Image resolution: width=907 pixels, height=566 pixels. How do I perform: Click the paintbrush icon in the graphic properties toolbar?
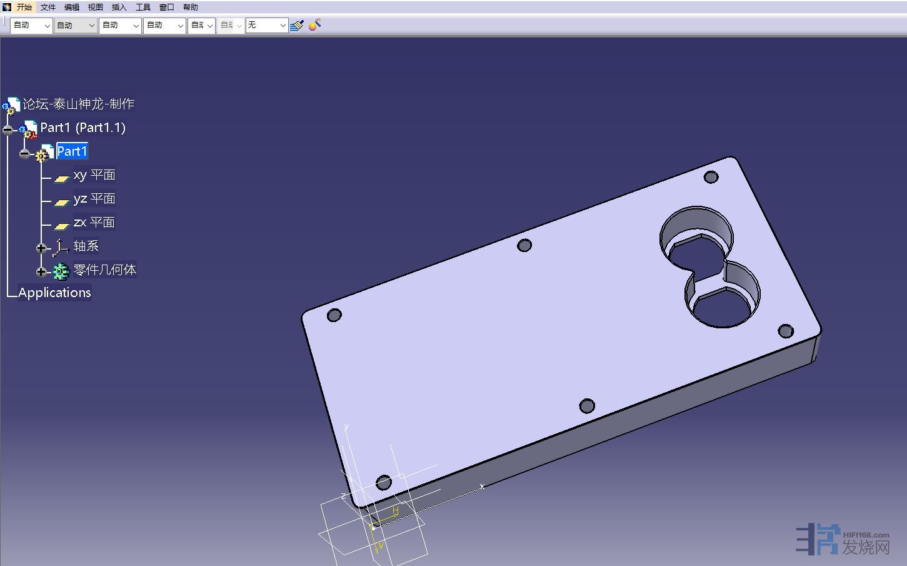click(x=297, y=25)
